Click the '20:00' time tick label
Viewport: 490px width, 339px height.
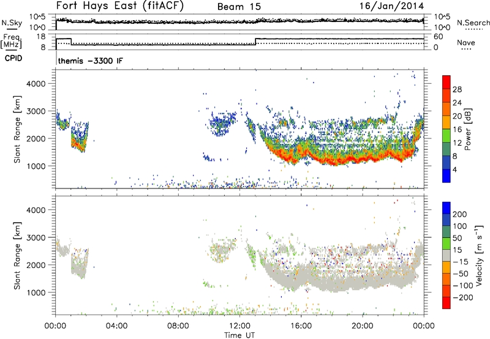[x=362, y=326]
